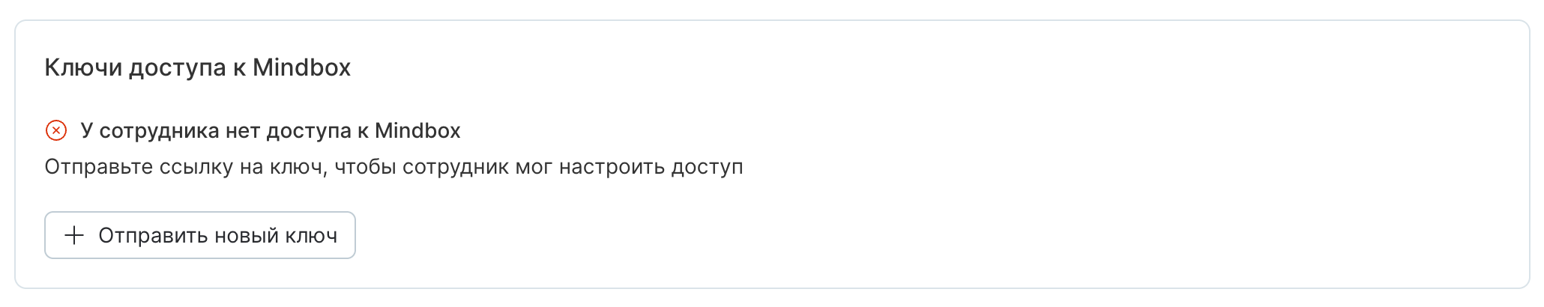This screenshot has width=1544, height=307.
Task: Click "ссылку на ключ" in the hint
Action: tap(243, 166)
